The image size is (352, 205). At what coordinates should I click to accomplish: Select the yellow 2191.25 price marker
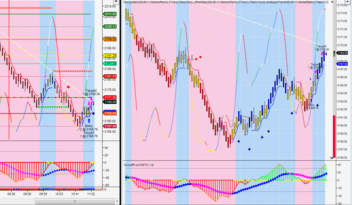click(x=110, y=56)
